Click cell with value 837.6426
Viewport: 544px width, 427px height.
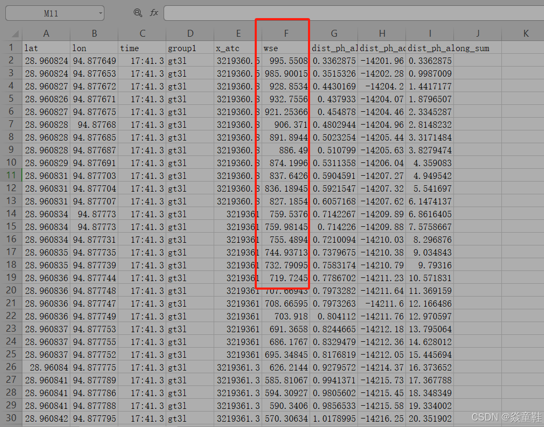point(286,176)
